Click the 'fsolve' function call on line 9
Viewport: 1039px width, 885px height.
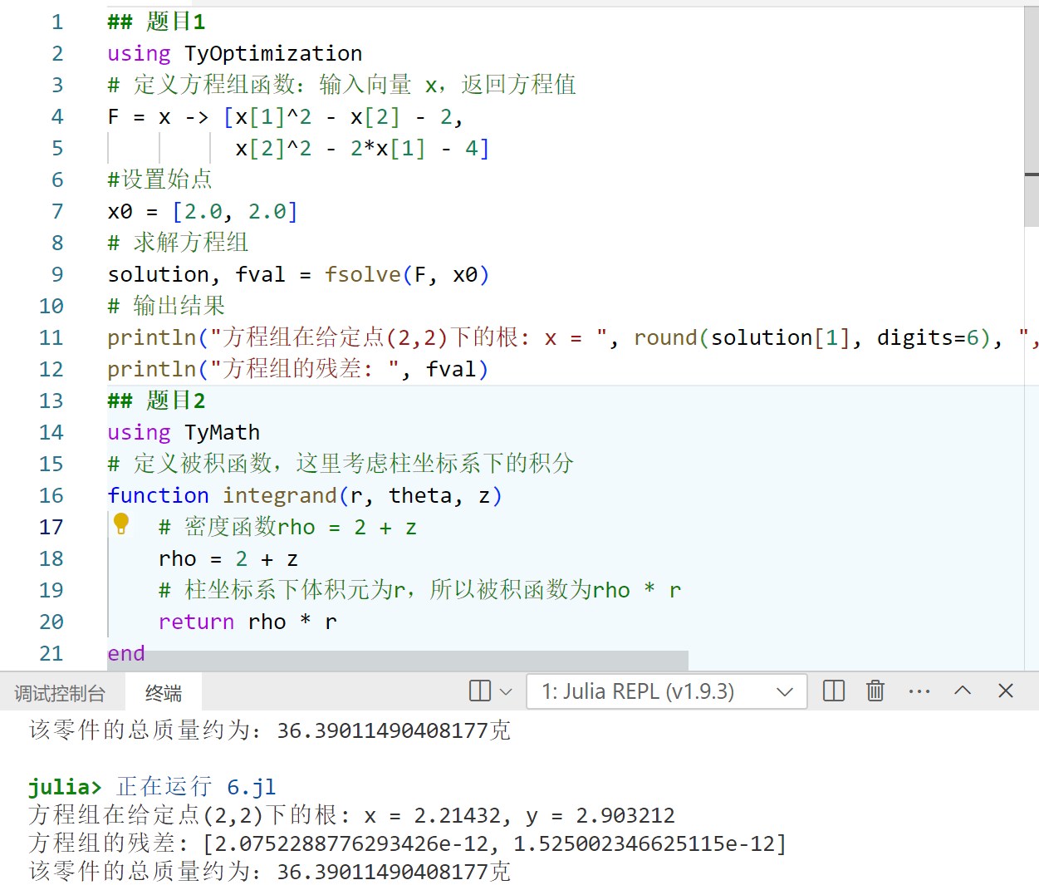tap(363, 274)
